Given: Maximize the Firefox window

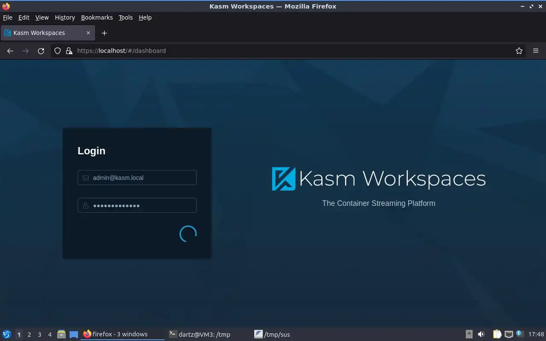Looking at the screenshot, I should (x=531, y=6).
